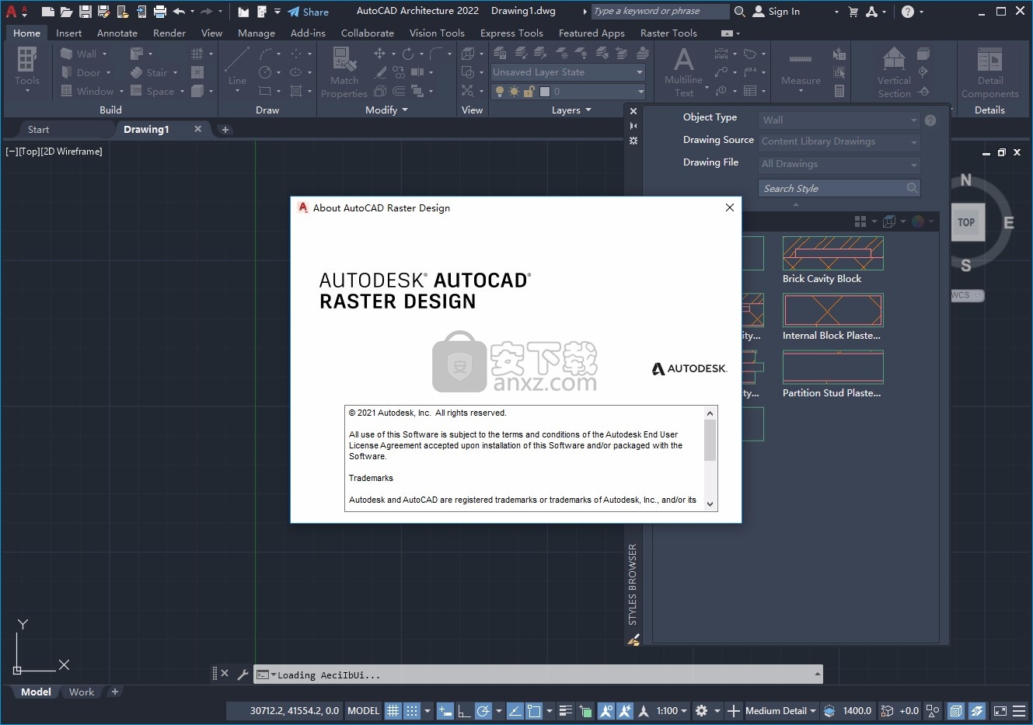Viewport: 1033px width, 725px height.
Task: Click scrollbar thumb in About dialog license text
Action: click(710, 441)
